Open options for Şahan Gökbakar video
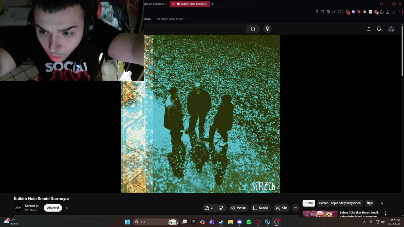This screenshot has width=404, height=227. pyautogui.click(x=385, y=213)
